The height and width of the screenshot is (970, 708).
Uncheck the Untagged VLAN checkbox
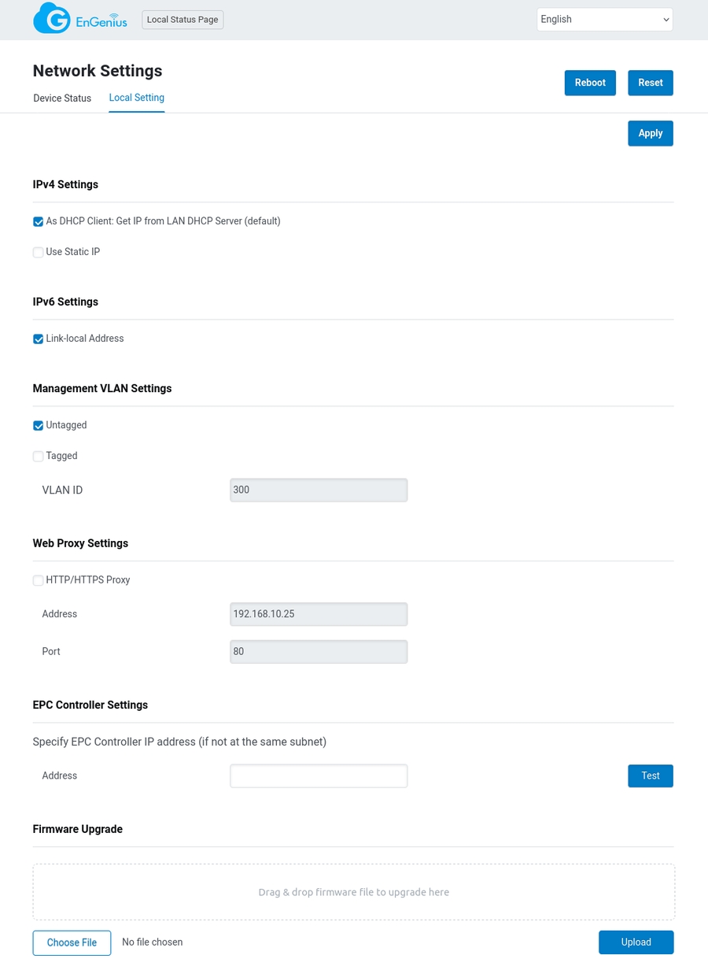pyautogui.click(x=39, y=426)
